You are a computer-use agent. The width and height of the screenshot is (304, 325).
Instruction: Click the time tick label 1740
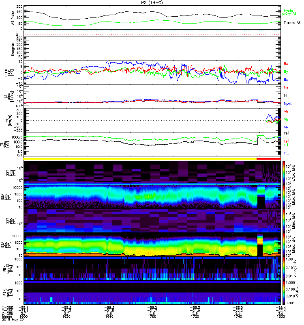pos(238,316)
